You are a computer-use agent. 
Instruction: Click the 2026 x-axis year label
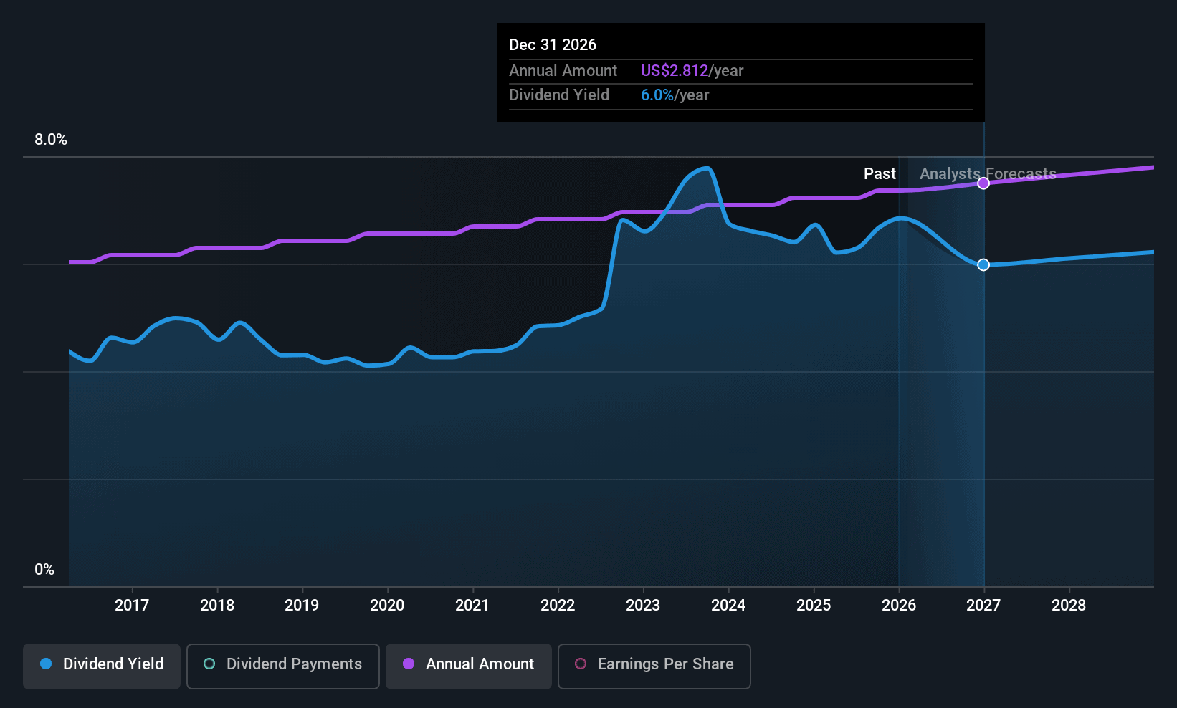coord(899,606)
